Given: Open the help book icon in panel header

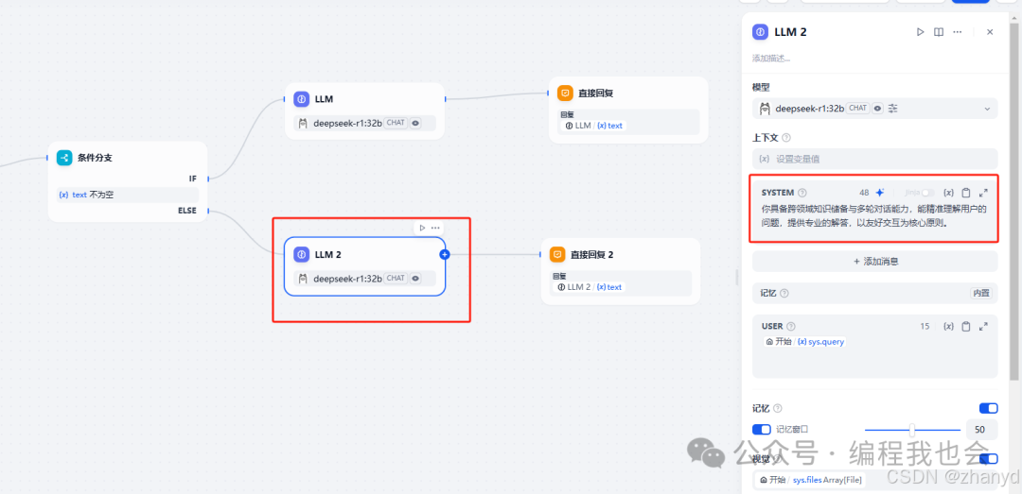Looking at the screenshot, I should point(939,32).
